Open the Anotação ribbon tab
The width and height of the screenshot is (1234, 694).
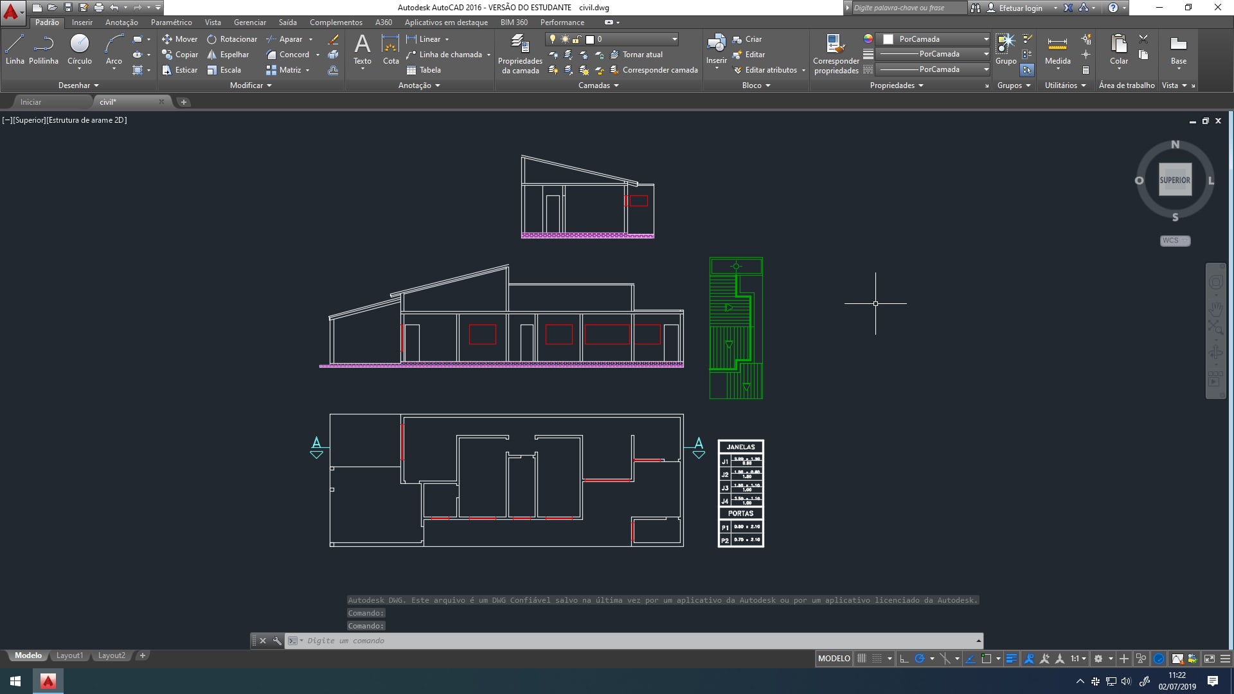point(121,22)
